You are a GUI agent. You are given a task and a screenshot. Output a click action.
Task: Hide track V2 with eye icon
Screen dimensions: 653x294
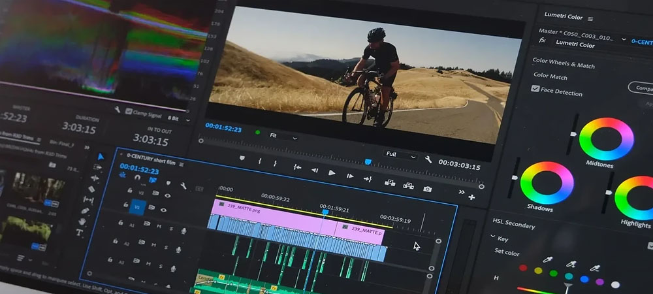pyautogui.click(x=168, y=195)
